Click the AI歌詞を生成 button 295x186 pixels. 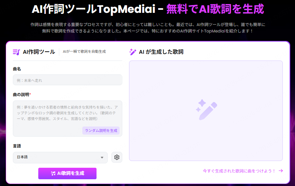pos(67,173)
